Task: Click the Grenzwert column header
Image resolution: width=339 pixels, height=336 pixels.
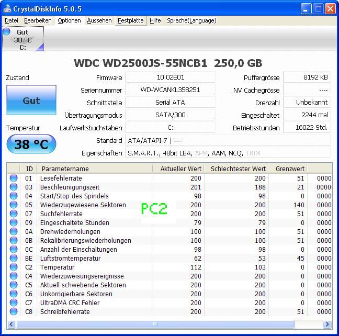Action: click(288, 169)
